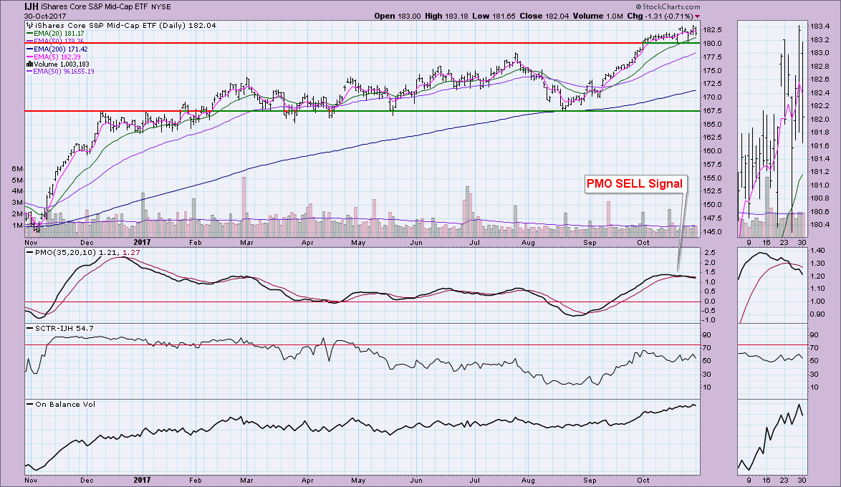Select the Volume 1,003,183 legend label
841x487 pixels.
tap(62, 64)
